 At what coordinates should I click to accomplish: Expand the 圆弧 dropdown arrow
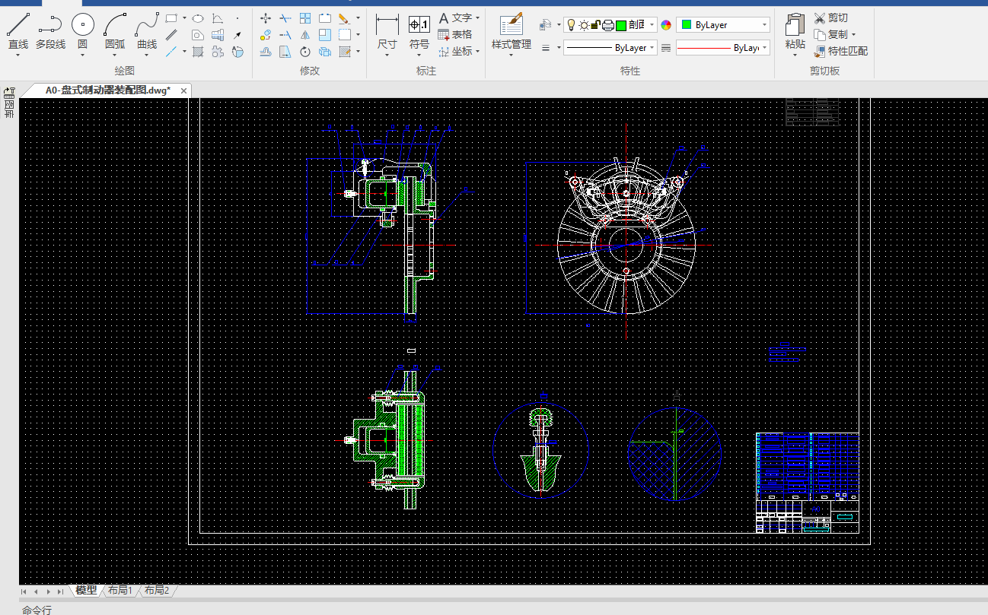(115, 55)
